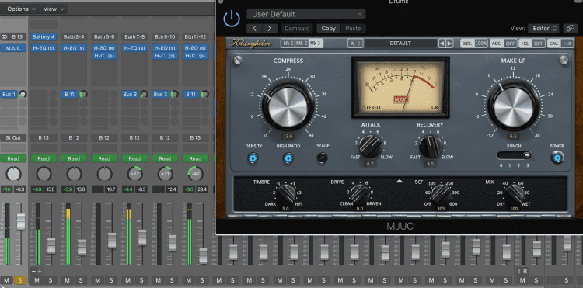This screenshot has height=288, width=583.
Task: Select the Mk 1 model tab
Action: pyautogui.click(x=288, y=43)
